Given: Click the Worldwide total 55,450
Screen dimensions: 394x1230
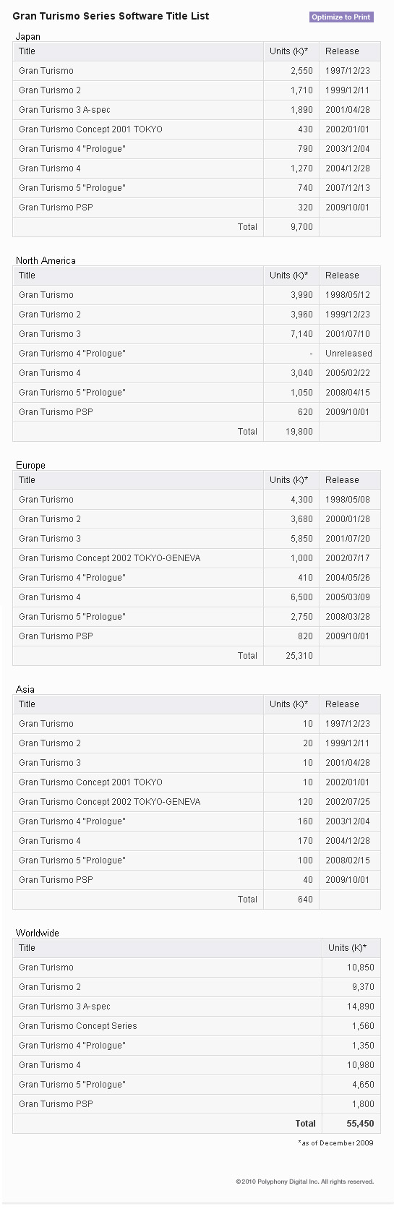Looking at the screenshot, I should [x=360, y=1124].
